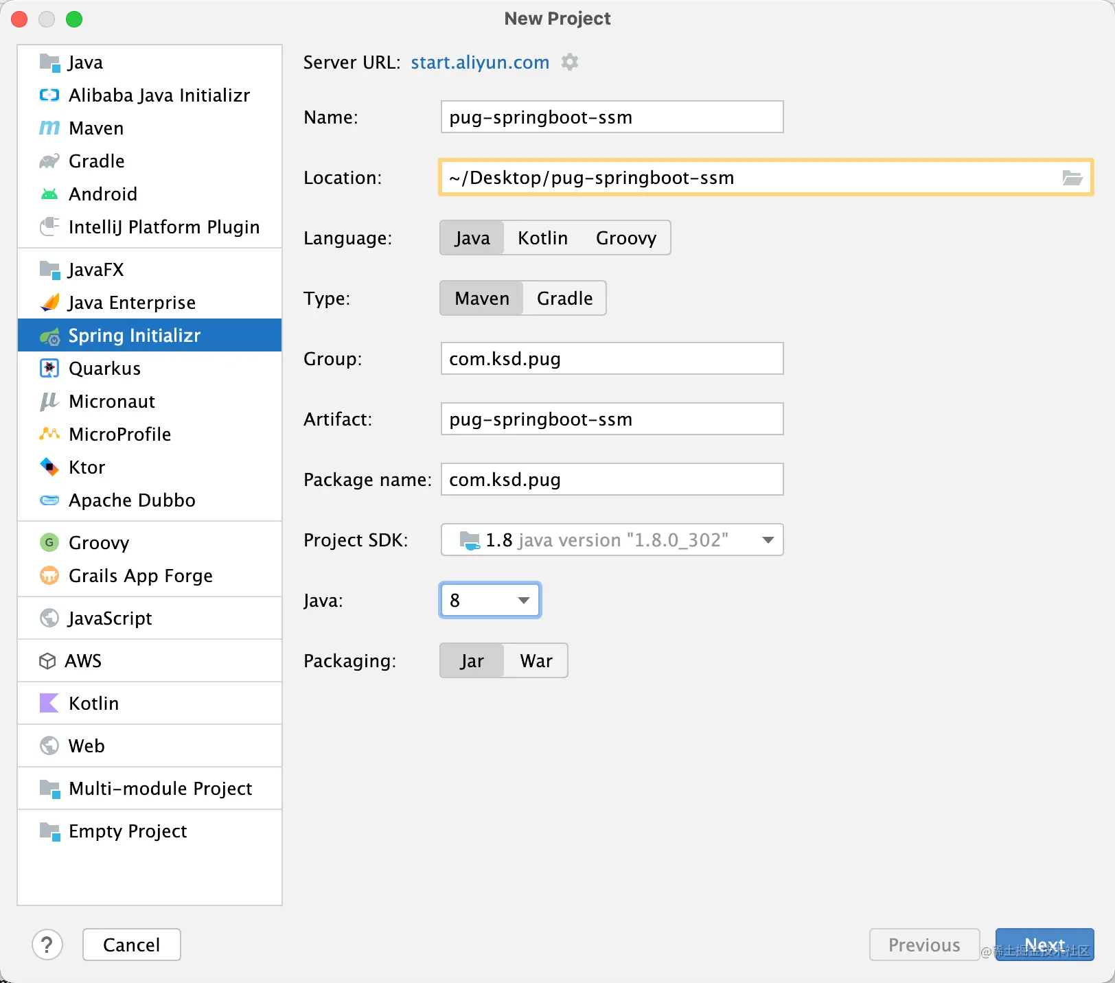Screen dimensions: 1115x983
Task: Click the Cancel button
Action: click(132, 945)
